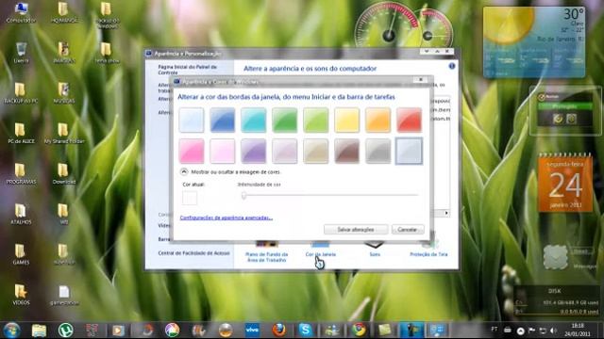Click the 'Cor atual' preview box

190,198
